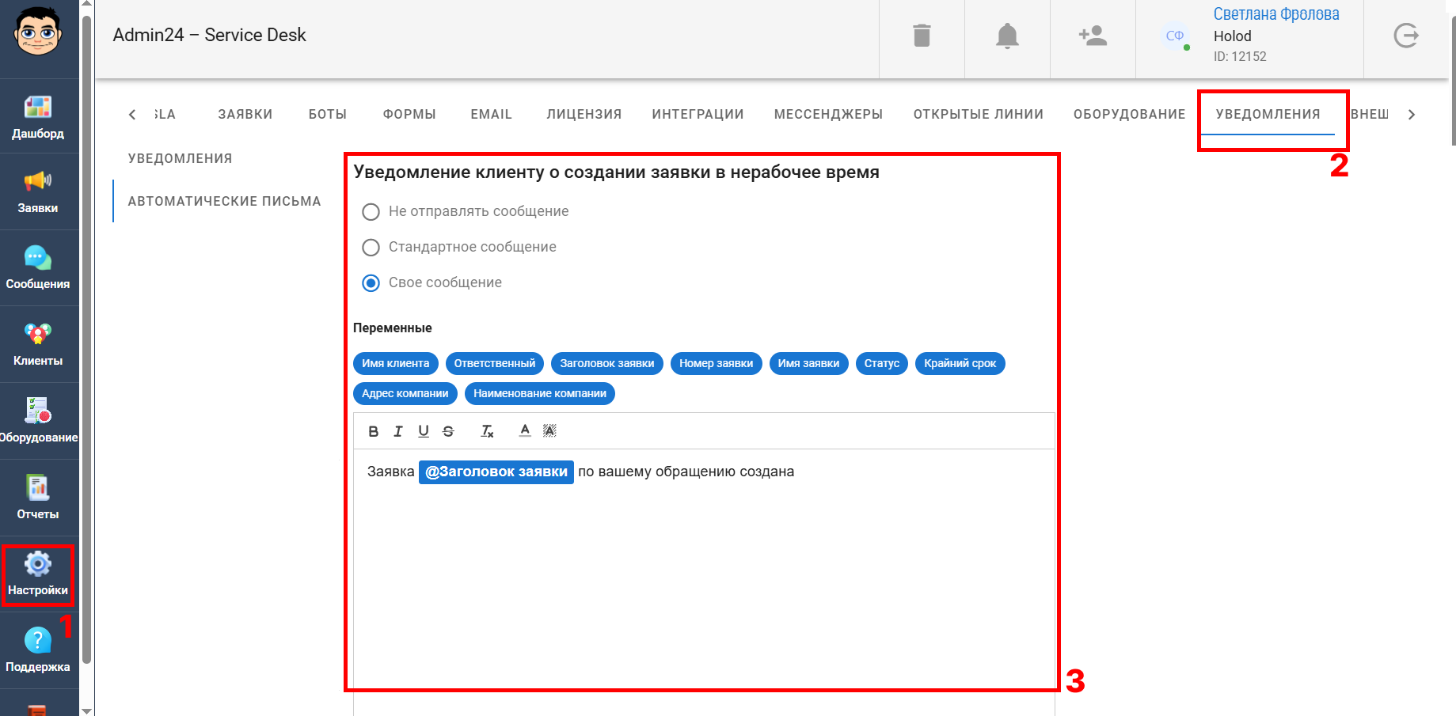Open Оборудование section in sidebar
This screenshot has width=1456, height=716.
pos(38,420)
